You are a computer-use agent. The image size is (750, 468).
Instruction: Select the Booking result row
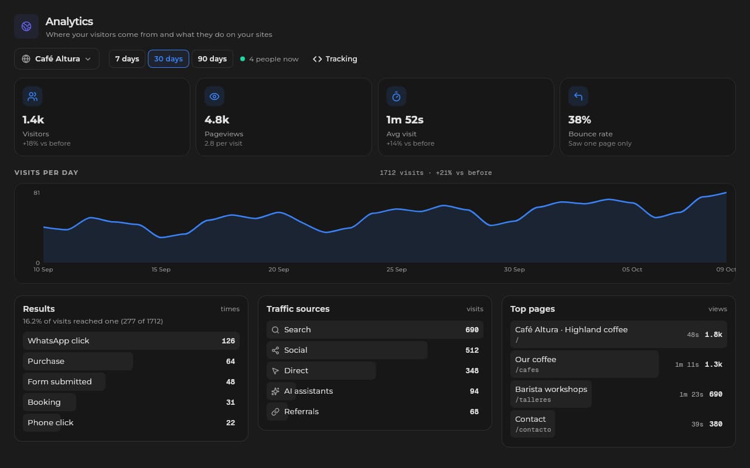coord(131,402)
